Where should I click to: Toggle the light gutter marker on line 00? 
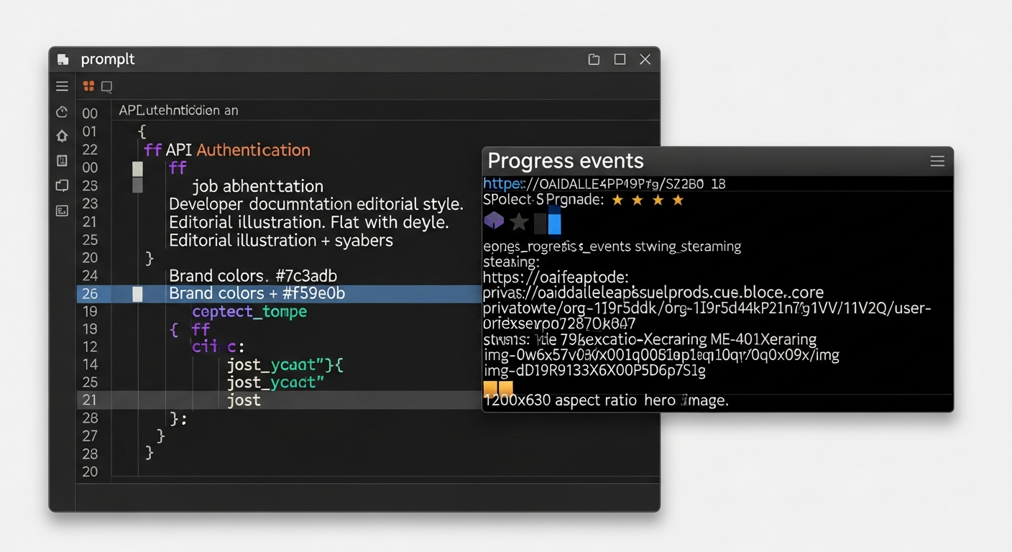137,168
